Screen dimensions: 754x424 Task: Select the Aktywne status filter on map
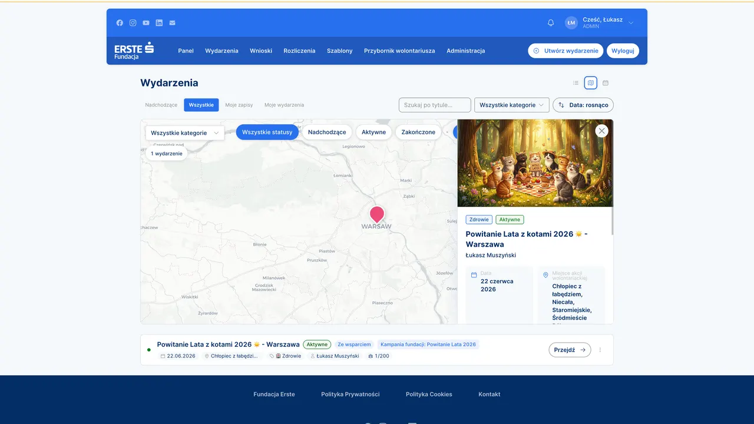click(x=374, y=132)
